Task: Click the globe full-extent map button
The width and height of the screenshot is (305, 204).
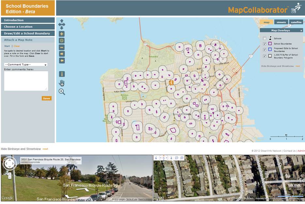Action: 62,40
